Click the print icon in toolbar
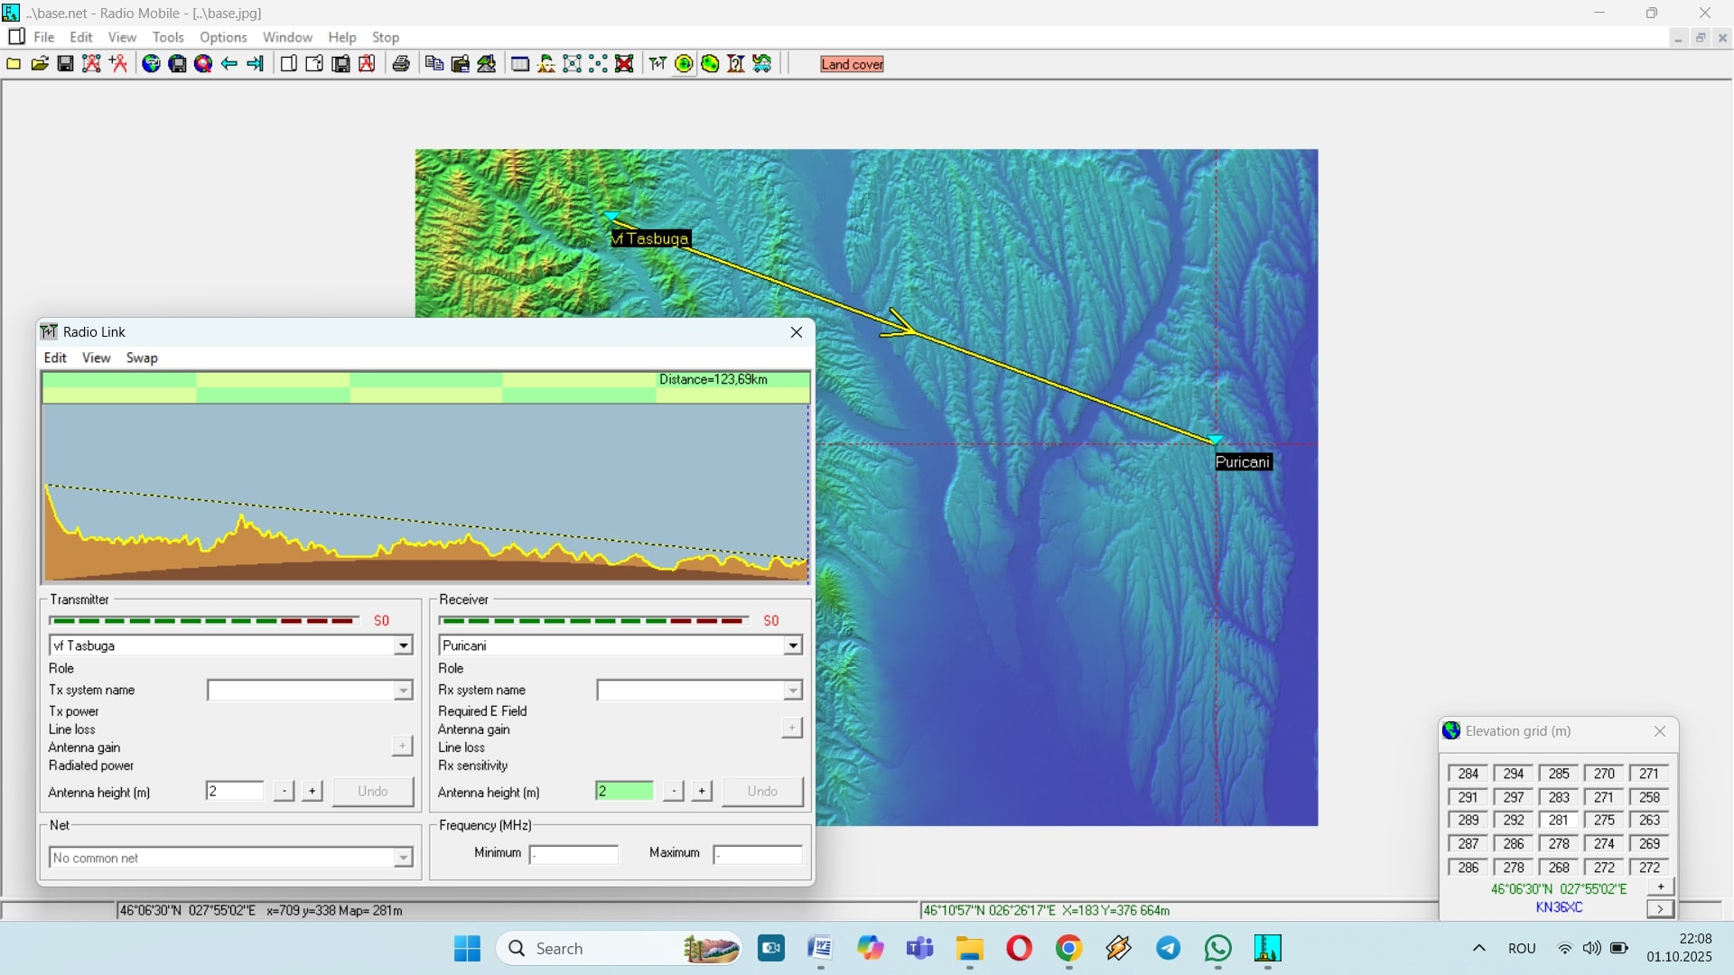Screen dimensions: 1734x975 coord(401,64)
